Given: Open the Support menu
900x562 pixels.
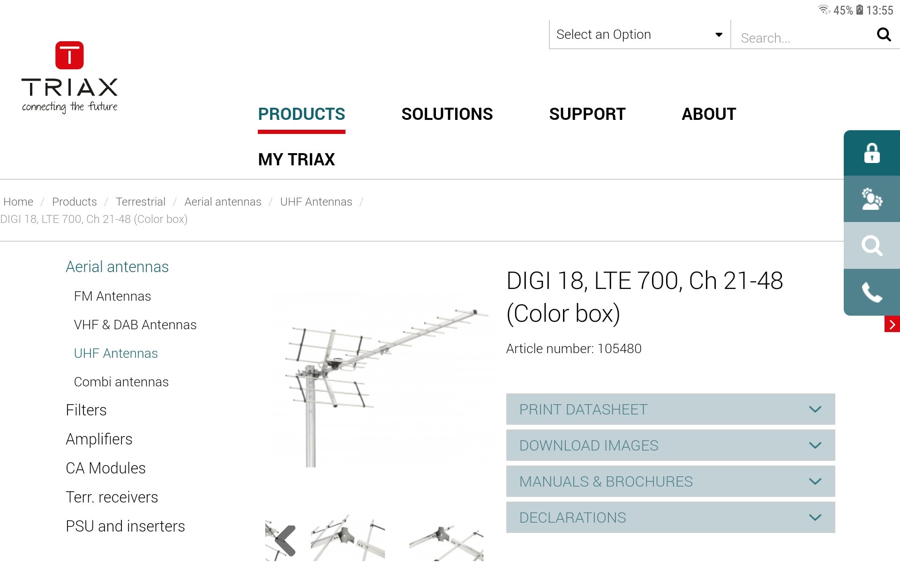Looking at the screenshot, I should tap(587, 114).
